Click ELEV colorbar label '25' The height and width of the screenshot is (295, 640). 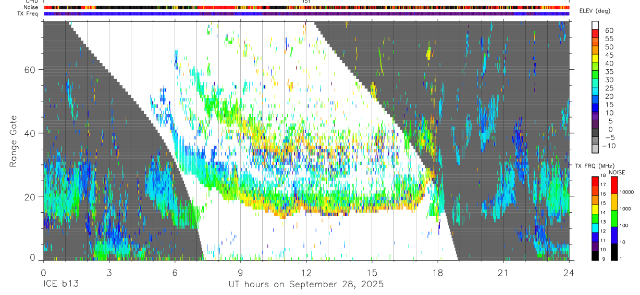coord(608,88)
